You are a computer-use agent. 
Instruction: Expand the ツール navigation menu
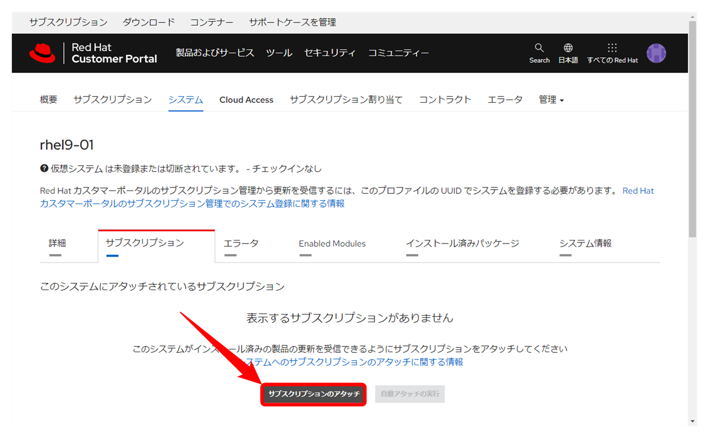[279, 53]
